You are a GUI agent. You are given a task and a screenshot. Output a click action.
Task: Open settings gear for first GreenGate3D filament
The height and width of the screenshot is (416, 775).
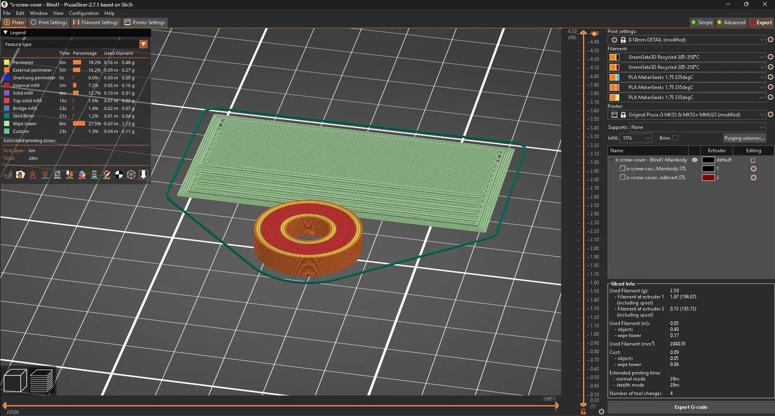[771, 57]
